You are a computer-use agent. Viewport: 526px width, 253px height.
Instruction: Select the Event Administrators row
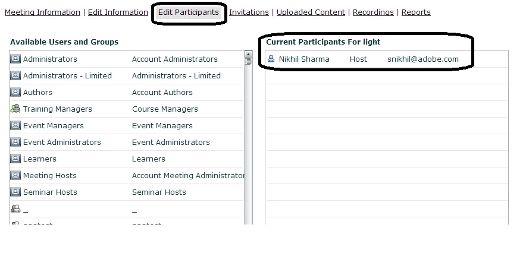point(127,142)
